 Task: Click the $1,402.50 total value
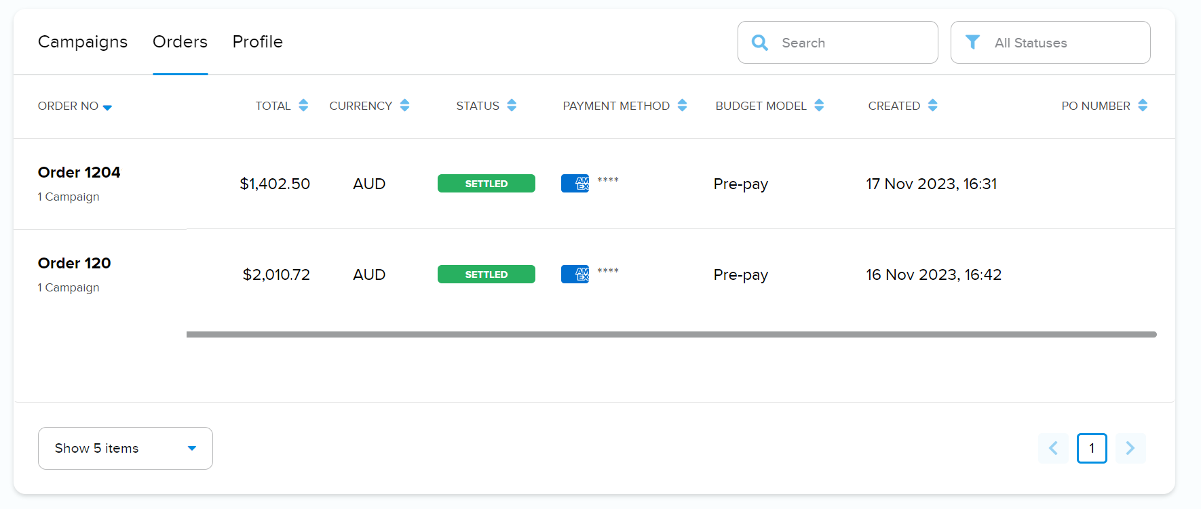275,184
